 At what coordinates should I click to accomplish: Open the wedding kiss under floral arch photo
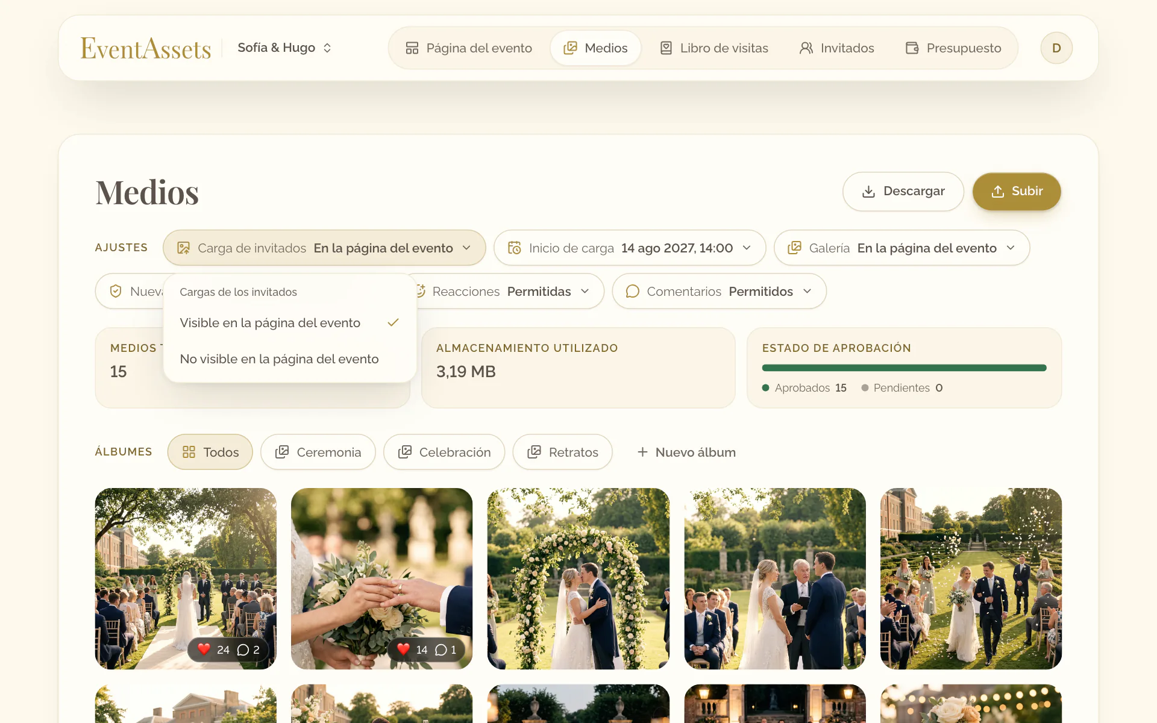click(578, 578)
